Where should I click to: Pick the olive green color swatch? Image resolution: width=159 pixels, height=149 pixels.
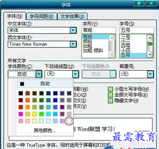(x=35, y=93)
